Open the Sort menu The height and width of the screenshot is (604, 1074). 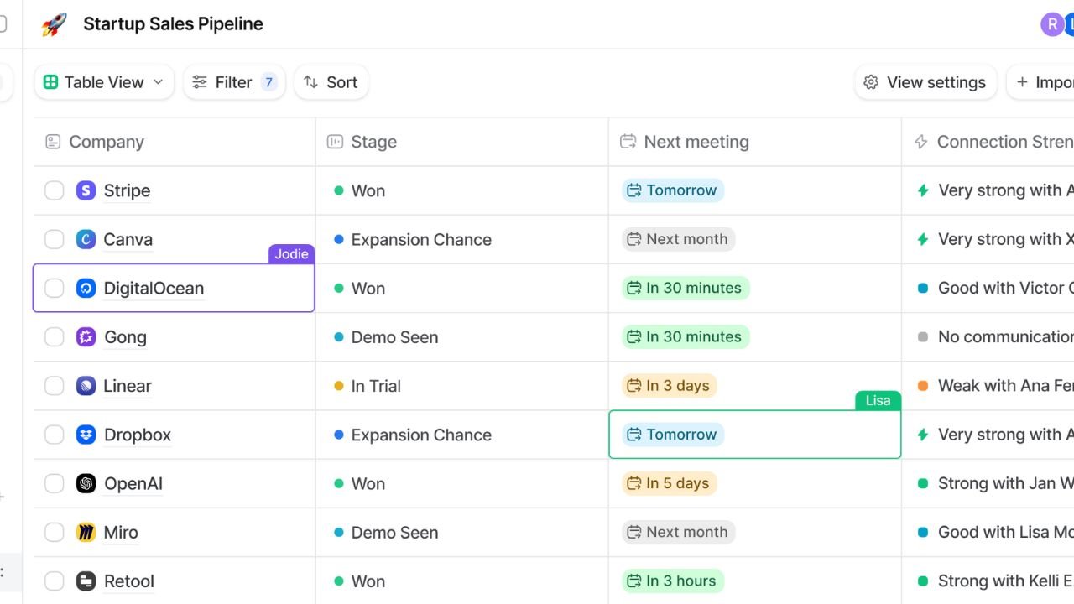tap(331, 81)
